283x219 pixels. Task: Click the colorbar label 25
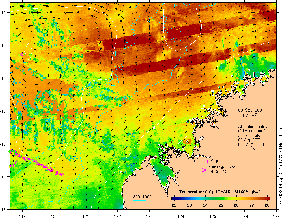pos(221,205)
